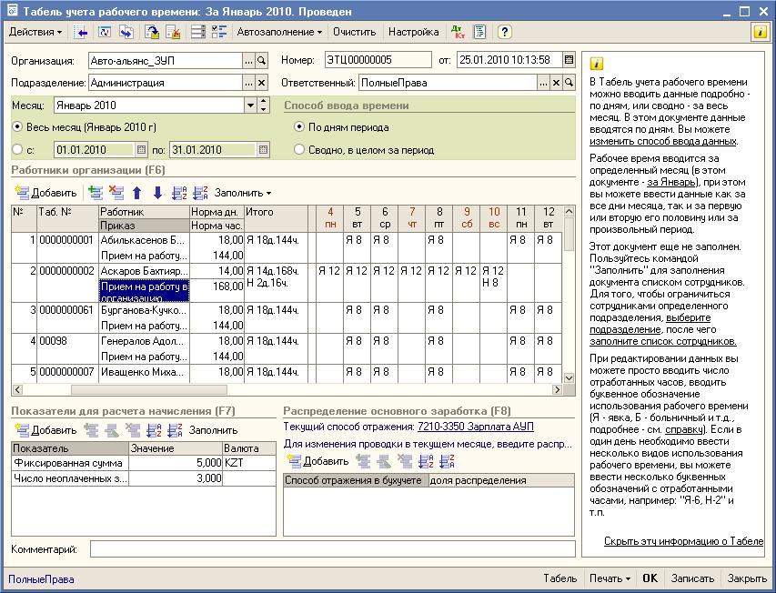Clear the Подразделение field with X button
Viewport: 776px width, 593px height.
coord(262,83)
